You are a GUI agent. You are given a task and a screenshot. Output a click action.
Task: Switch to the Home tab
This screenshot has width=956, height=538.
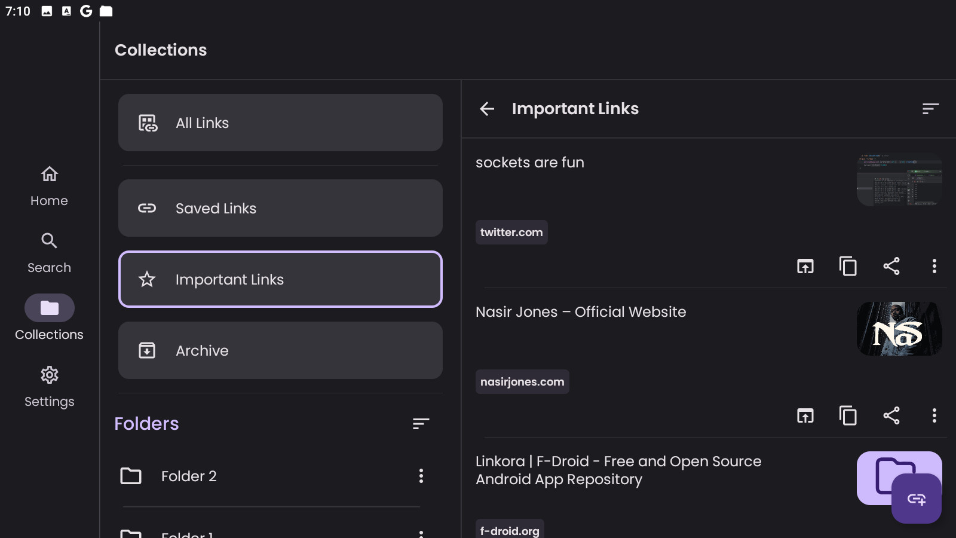pos(49,186)
